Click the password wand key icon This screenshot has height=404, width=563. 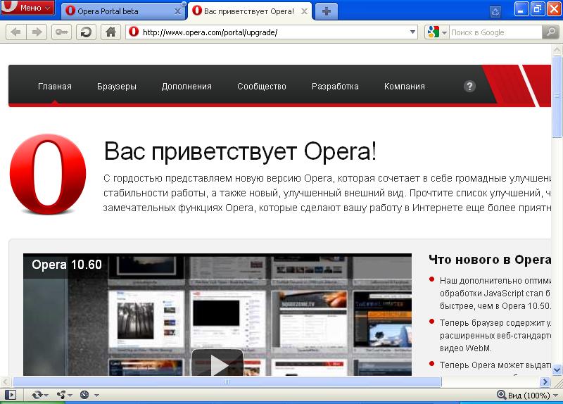point(61,32)
